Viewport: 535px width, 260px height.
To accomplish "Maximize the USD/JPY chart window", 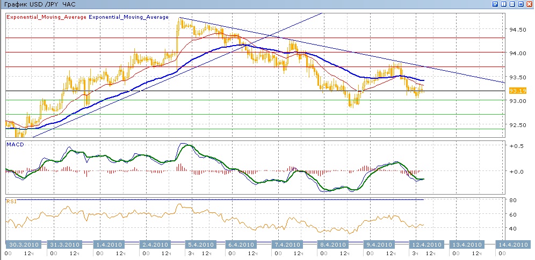I will pyautogui.click(x=520, y=4).
